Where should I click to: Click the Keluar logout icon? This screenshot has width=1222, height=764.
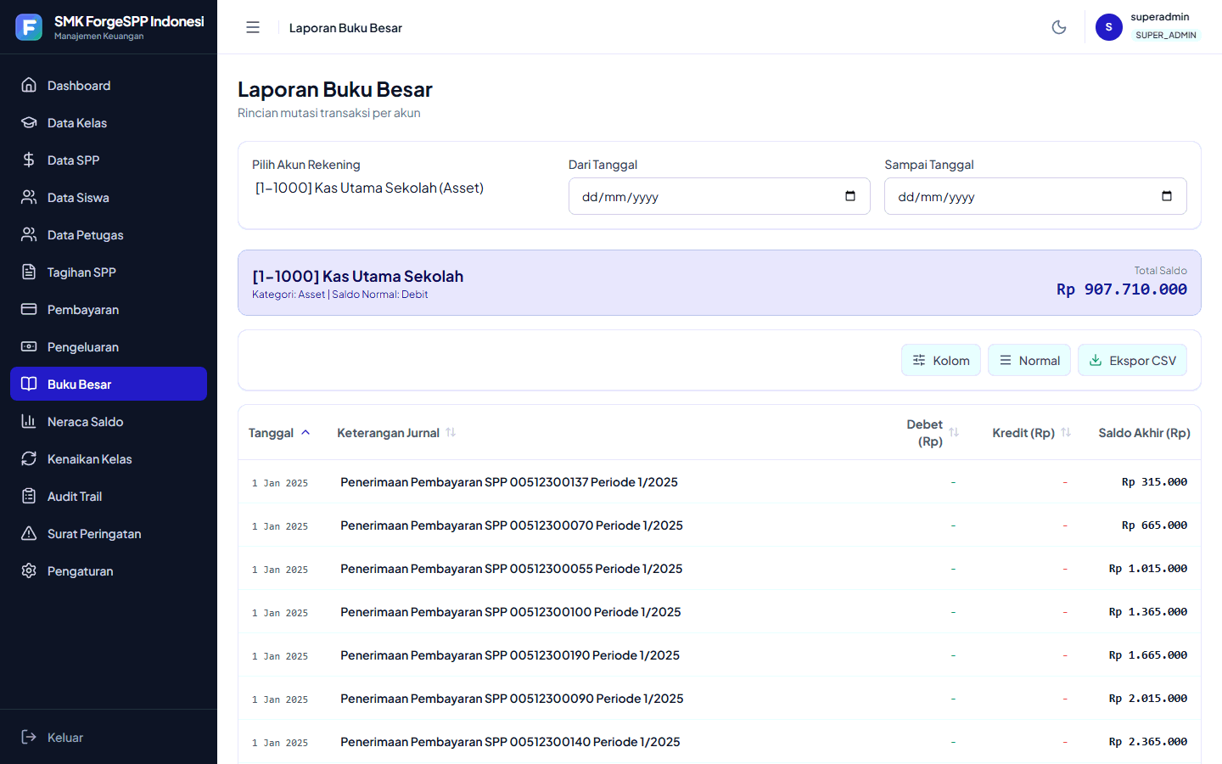click(x=29, y=737)
